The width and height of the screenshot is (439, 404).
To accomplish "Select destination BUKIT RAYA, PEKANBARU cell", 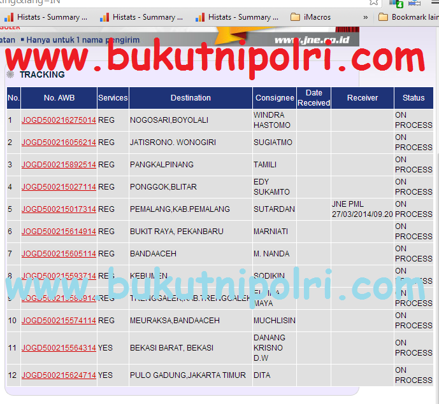I will (x=191, y=232).
